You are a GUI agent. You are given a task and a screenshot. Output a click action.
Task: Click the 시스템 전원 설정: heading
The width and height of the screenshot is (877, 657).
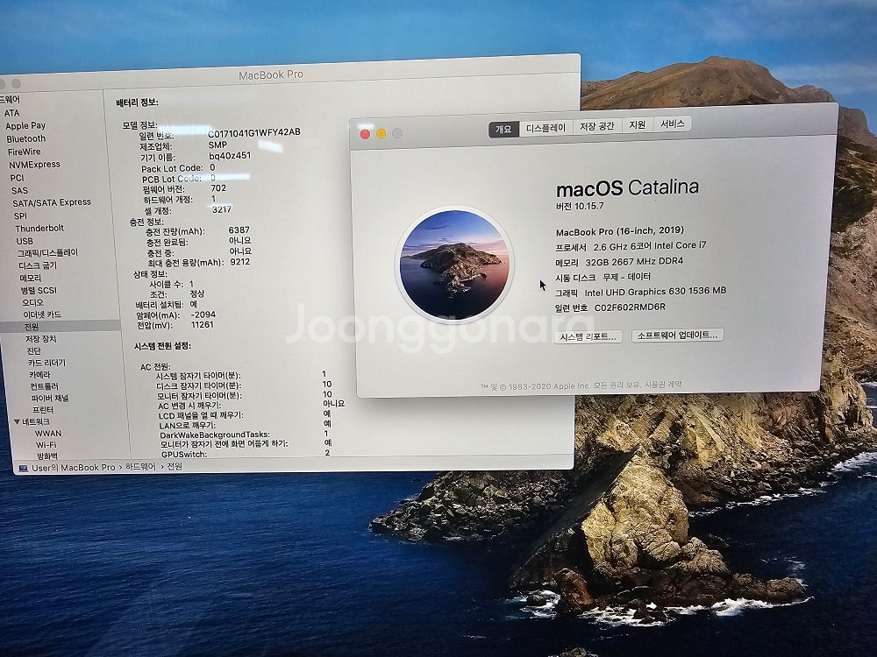(162, 346)
